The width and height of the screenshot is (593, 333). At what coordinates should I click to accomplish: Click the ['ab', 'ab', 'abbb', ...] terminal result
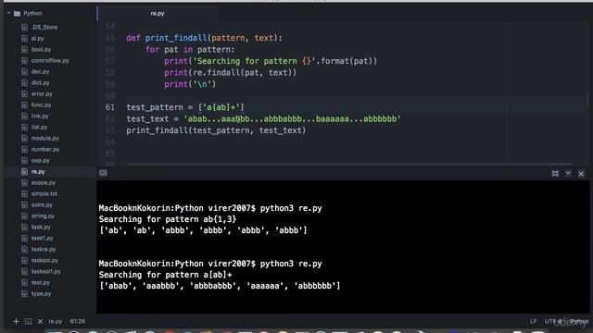[203, 230]
